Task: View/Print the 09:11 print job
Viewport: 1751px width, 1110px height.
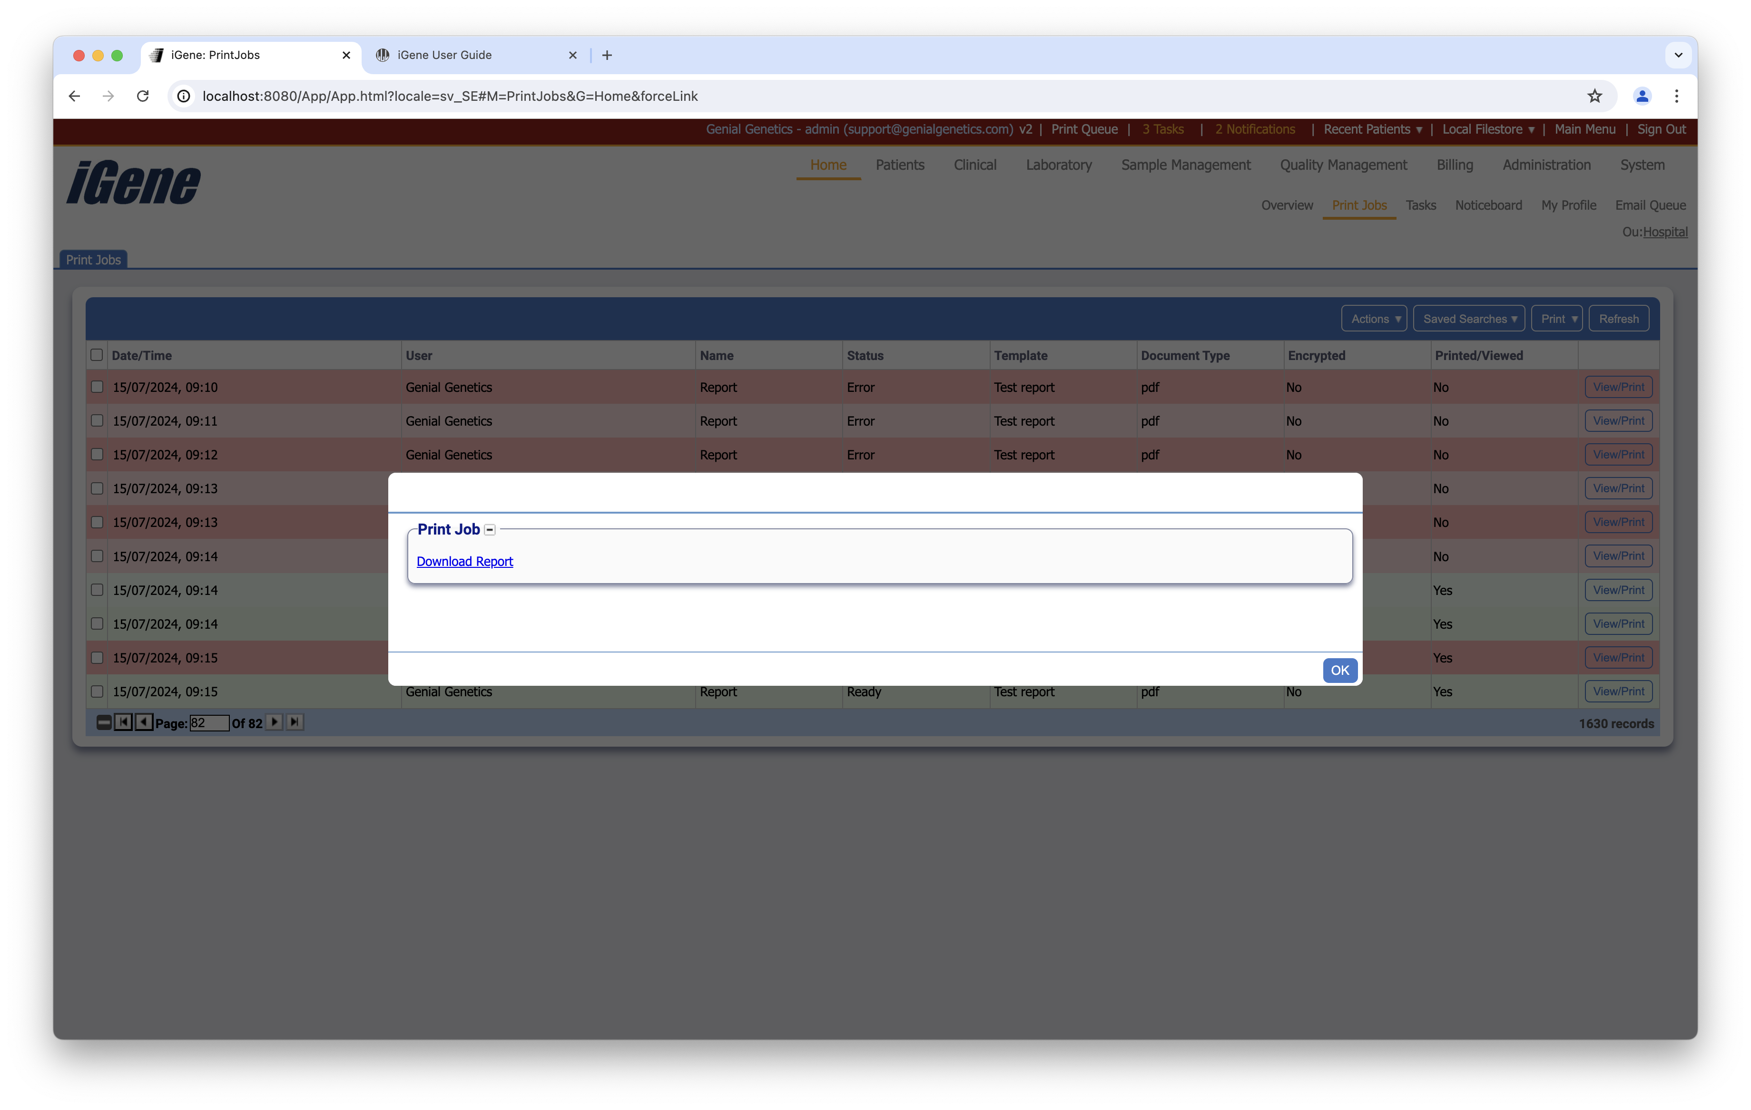Action: coord(1619,420)
